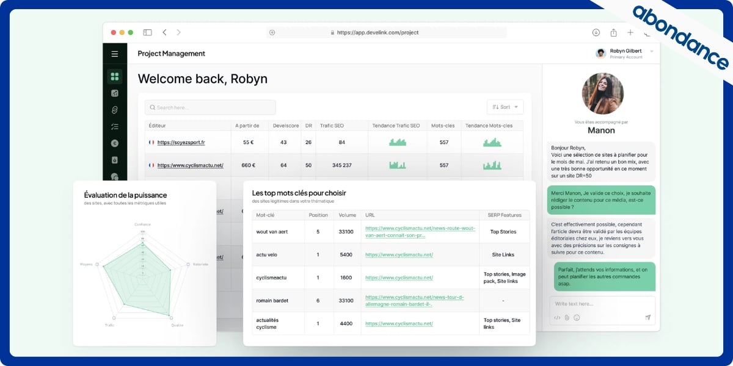Screen dimensions: 733x366
Task: Insert code snippet in the chat box
Action: click(557, 318)
